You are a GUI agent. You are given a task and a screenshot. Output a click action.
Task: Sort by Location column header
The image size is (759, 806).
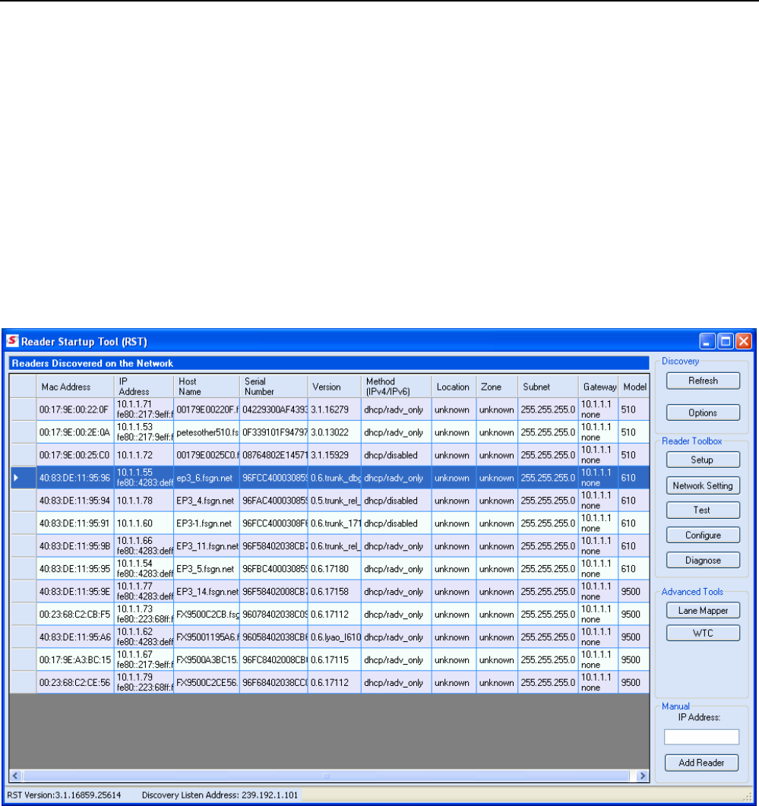pyautogui.click(x=454, y=387)
